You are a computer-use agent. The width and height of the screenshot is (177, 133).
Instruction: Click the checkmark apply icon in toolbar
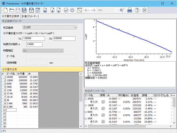[x=66, y=10]
